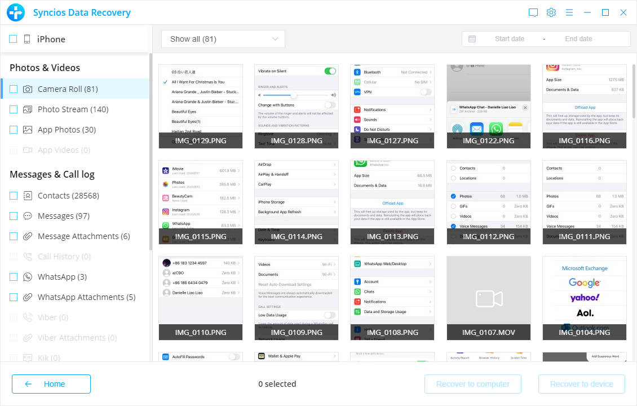Select Photo Stream (140) category
This screenshot has height=406, width=637.
click(x=76, y=109)
